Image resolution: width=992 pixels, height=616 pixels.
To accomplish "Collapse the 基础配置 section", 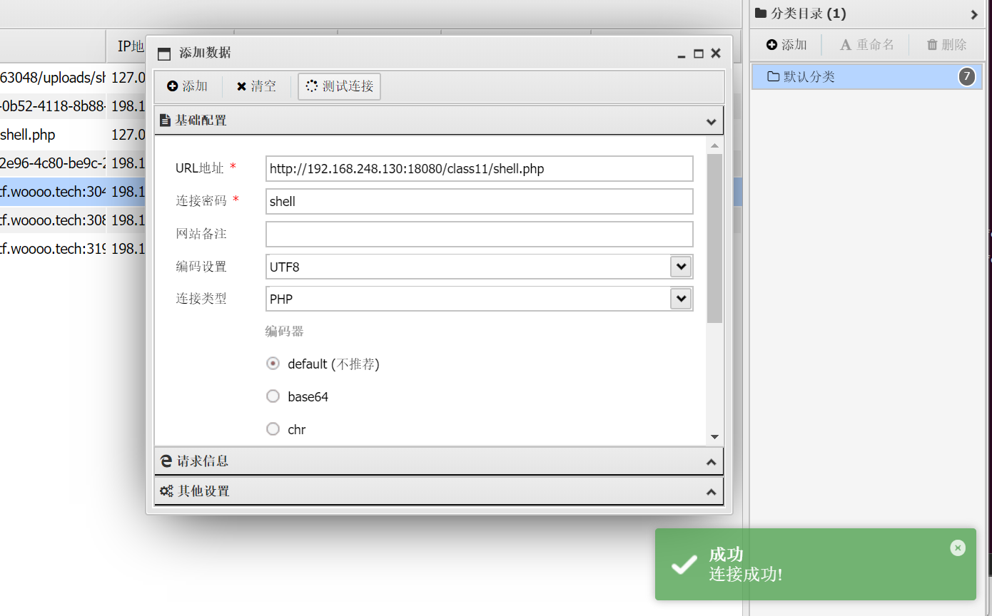I will coord(711,121).
